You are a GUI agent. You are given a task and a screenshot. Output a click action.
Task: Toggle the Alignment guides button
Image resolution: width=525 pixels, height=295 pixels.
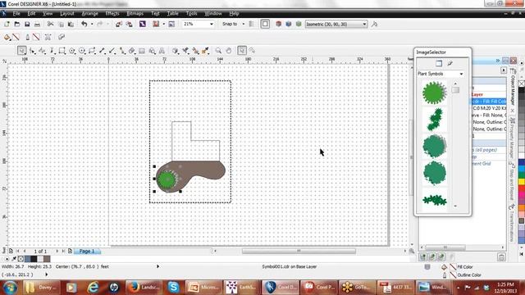tap(252, 24)
